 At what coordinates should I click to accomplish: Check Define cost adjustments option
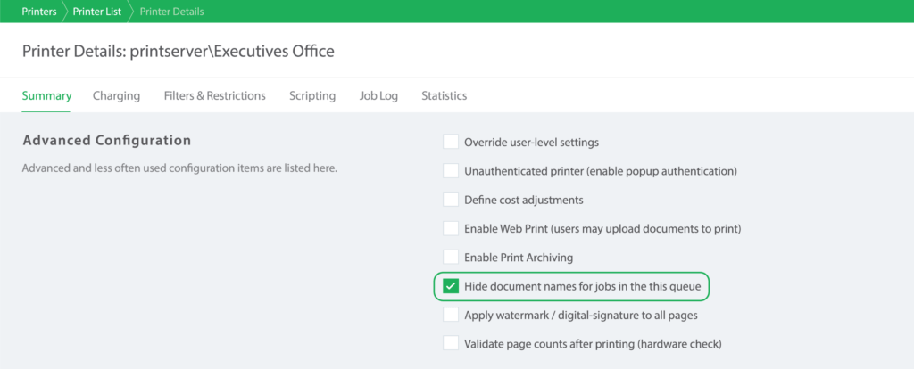point(451,200)
